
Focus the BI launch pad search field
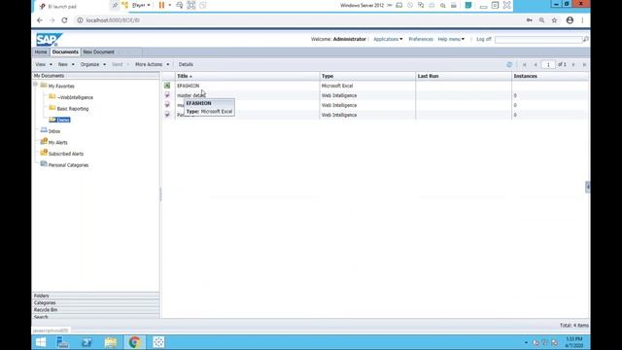pyautogui.click(x=538, y=39)
